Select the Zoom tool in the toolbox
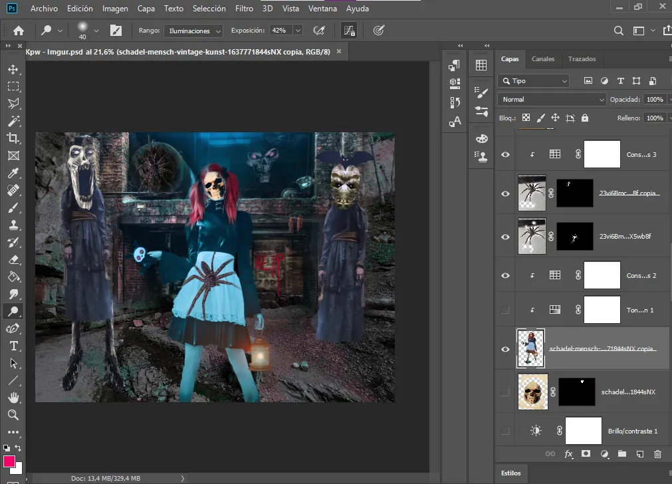 (x=13, y=415)
